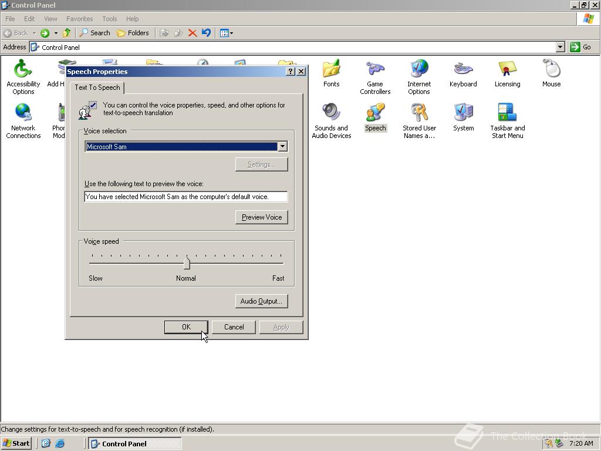Click the Voice speed slider thumb
The height and width of the screenshot is (451, 601).
pyautogui.click(x=187, y=264)
